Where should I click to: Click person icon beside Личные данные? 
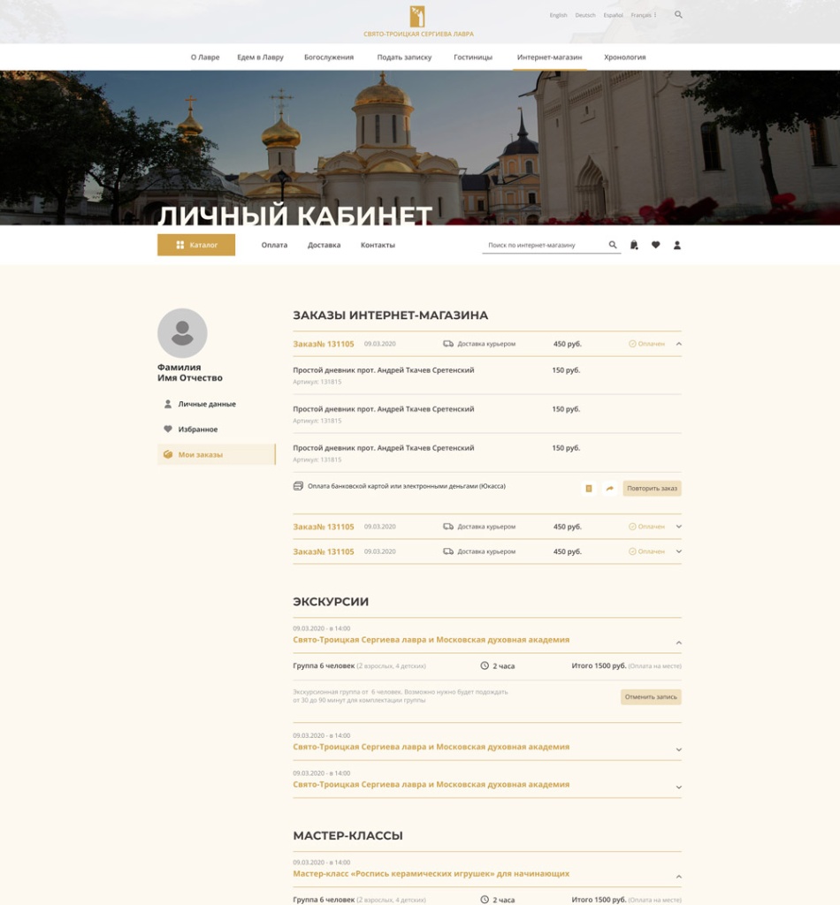click(168, 404)
